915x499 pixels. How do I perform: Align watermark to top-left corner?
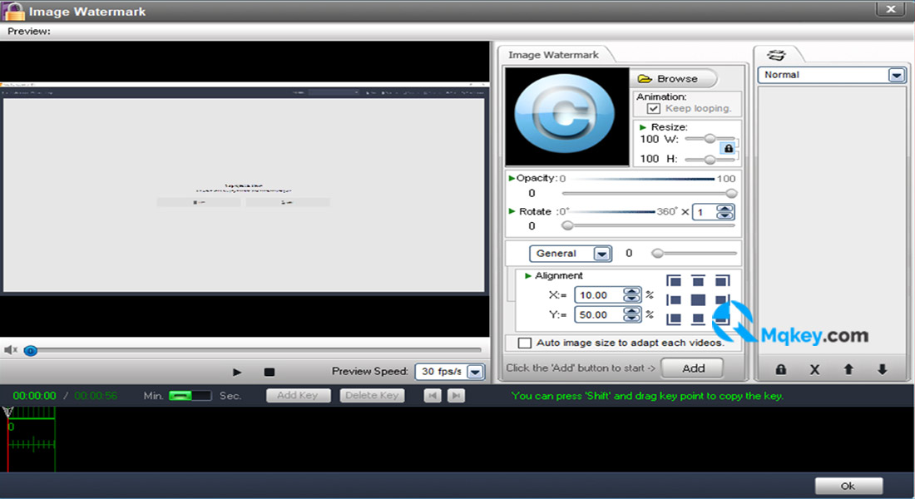(x=674, y=281)
